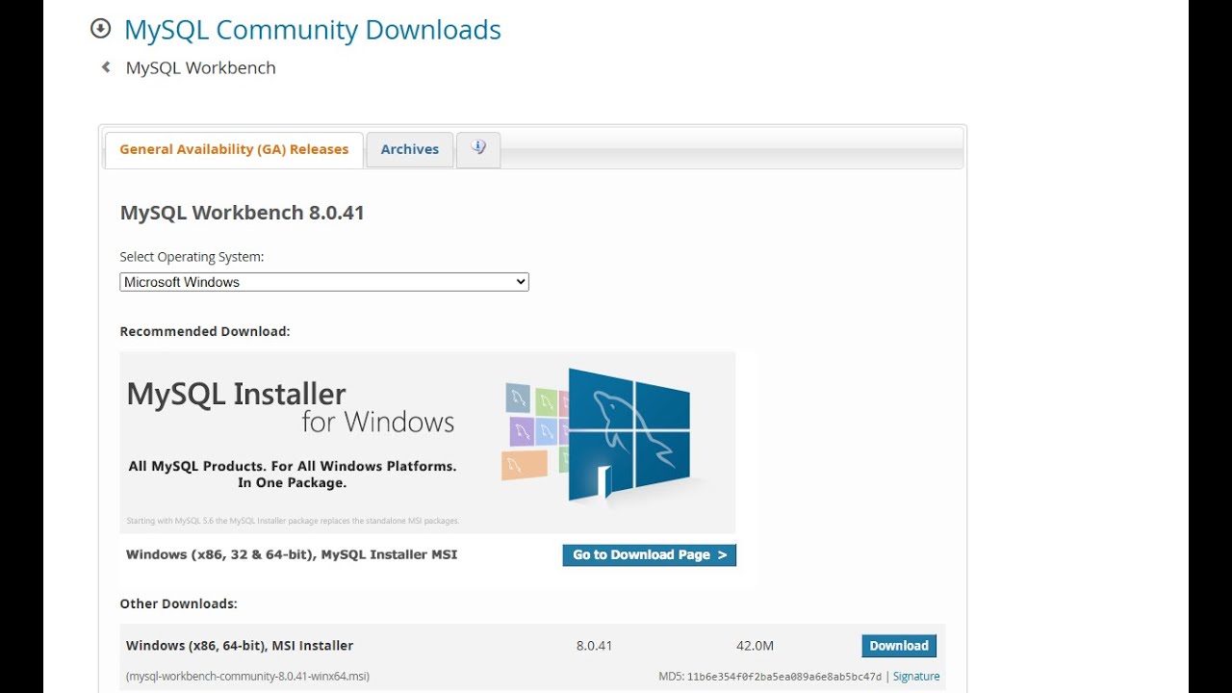This screenshot has width=1232, height=693.
Task: Click Windows (x86, 64-bit), MSI Installer text
Action: [240, 646]
